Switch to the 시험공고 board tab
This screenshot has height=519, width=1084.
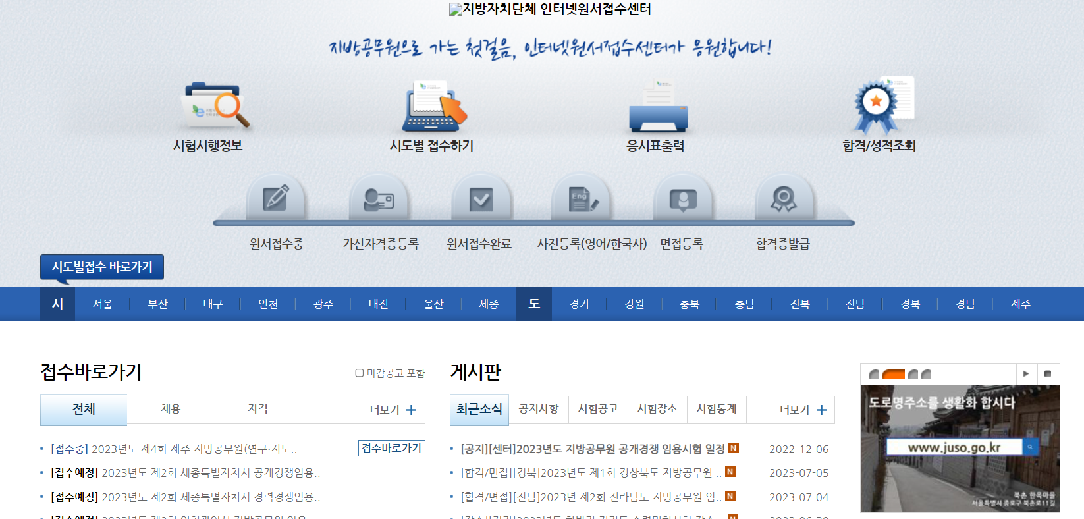coord(598,409)
